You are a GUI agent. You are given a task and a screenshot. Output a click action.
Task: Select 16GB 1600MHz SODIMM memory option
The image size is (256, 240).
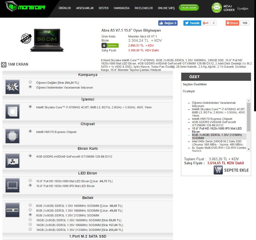click(30, 219)
